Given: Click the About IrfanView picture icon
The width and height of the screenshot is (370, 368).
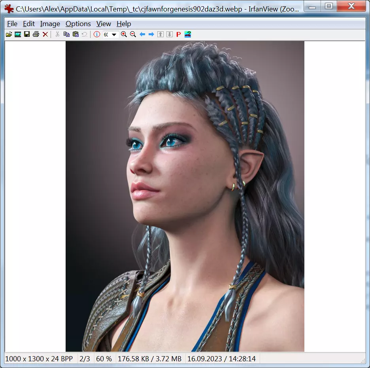Looking at the screenshot, I should point(188,34).
